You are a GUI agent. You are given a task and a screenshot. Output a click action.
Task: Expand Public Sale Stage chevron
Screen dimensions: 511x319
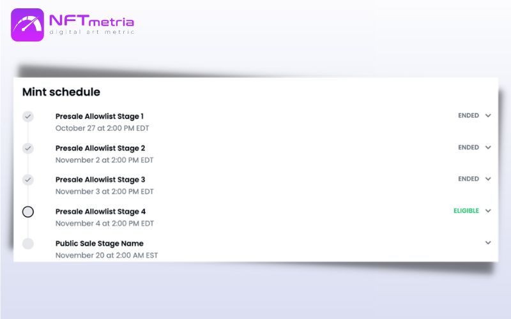(488, 242)
